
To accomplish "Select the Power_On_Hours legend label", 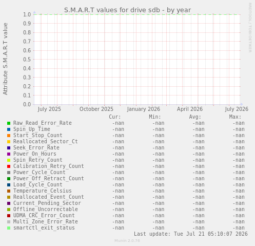I will point(35,154).
